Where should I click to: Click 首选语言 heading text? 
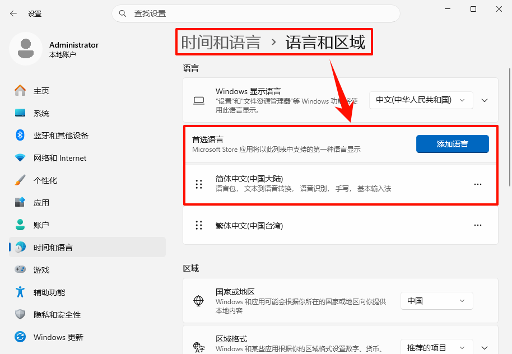pyautogui.click(x=208, y=139)
